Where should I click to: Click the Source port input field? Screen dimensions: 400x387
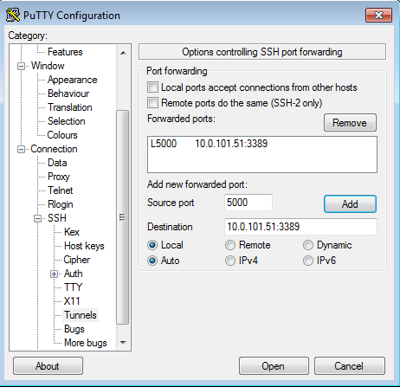248,203
